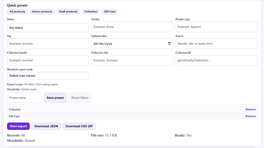This screenshot has height=148, width=264.
Task: Expand the Metafield export mode dropdown
Action: (x=48, y=76)
